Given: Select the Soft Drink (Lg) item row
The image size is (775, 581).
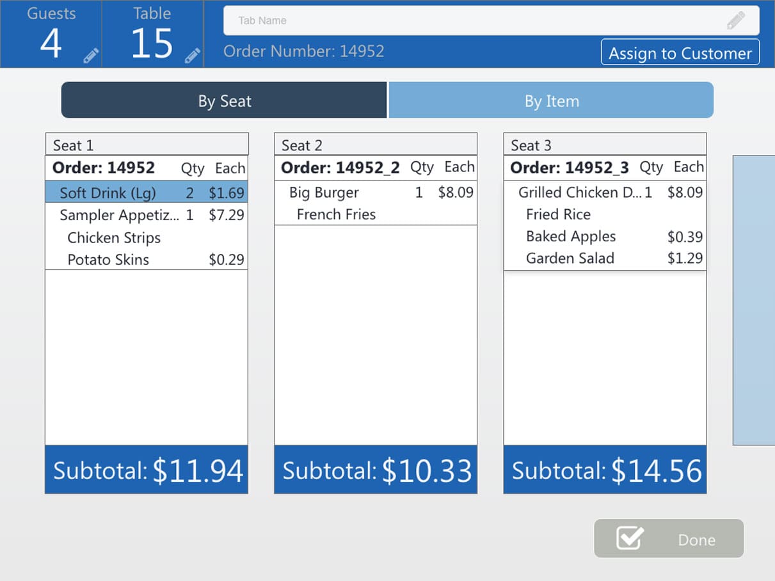Looking at the screenshot, I should [x=147, y=193].
